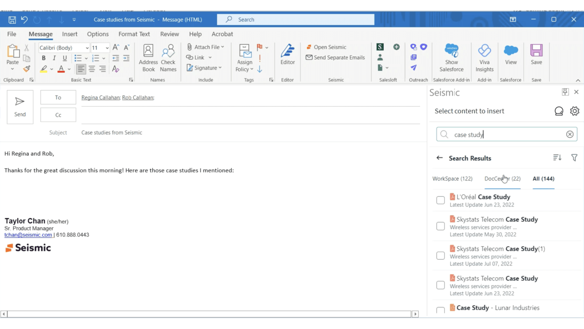
Task: Expand the Signature dropdown
Action: click(x=220, y=68)
